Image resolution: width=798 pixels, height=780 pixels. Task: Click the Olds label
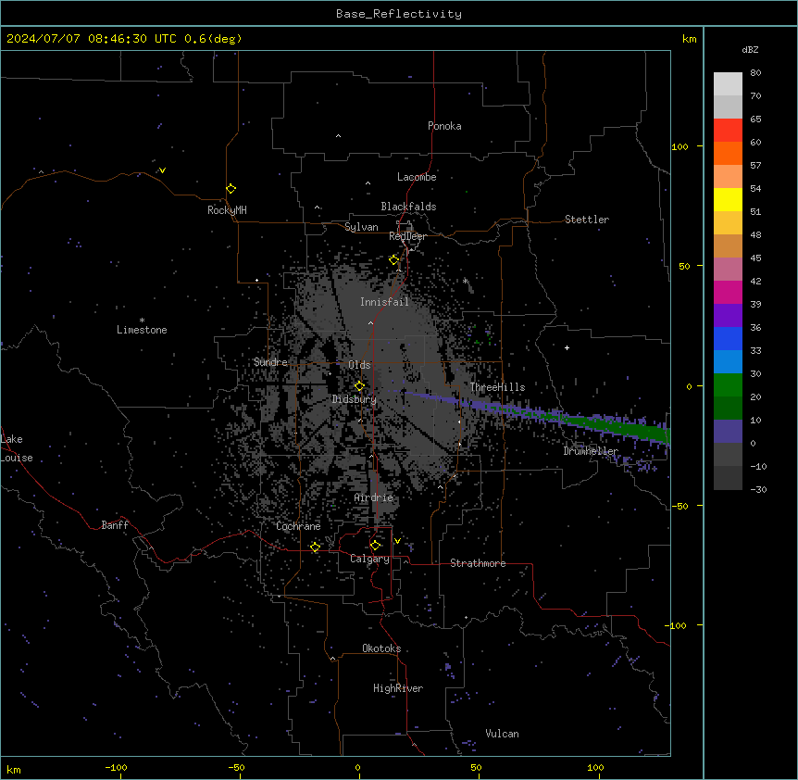click(359, 365)
